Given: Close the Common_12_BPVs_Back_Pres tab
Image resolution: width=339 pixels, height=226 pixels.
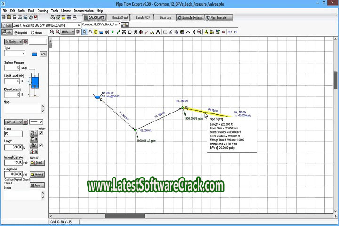Looking at the screenshot, I should click(x=119, y=24).
